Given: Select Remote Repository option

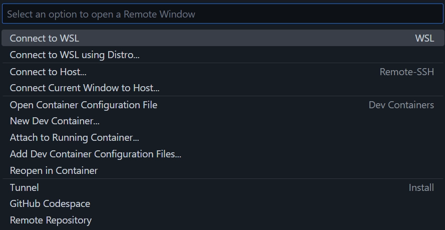Looking at the screenshot, I should click(51, 220).
